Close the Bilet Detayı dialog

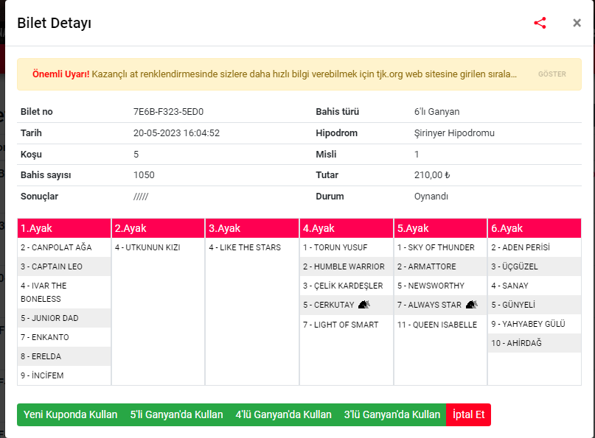point(577,23)
